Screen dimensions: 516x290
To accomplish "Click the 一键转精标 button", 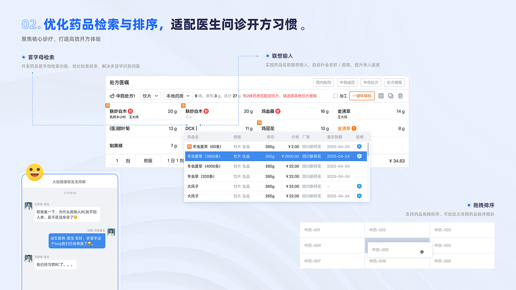I will (x=362, y=96).
